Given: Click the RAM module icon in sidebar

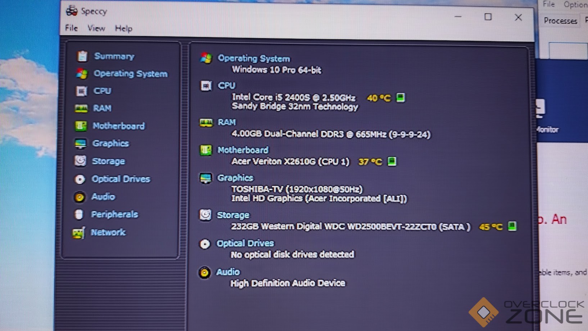Looking at the screenshot, I should [x=81, y=108].
